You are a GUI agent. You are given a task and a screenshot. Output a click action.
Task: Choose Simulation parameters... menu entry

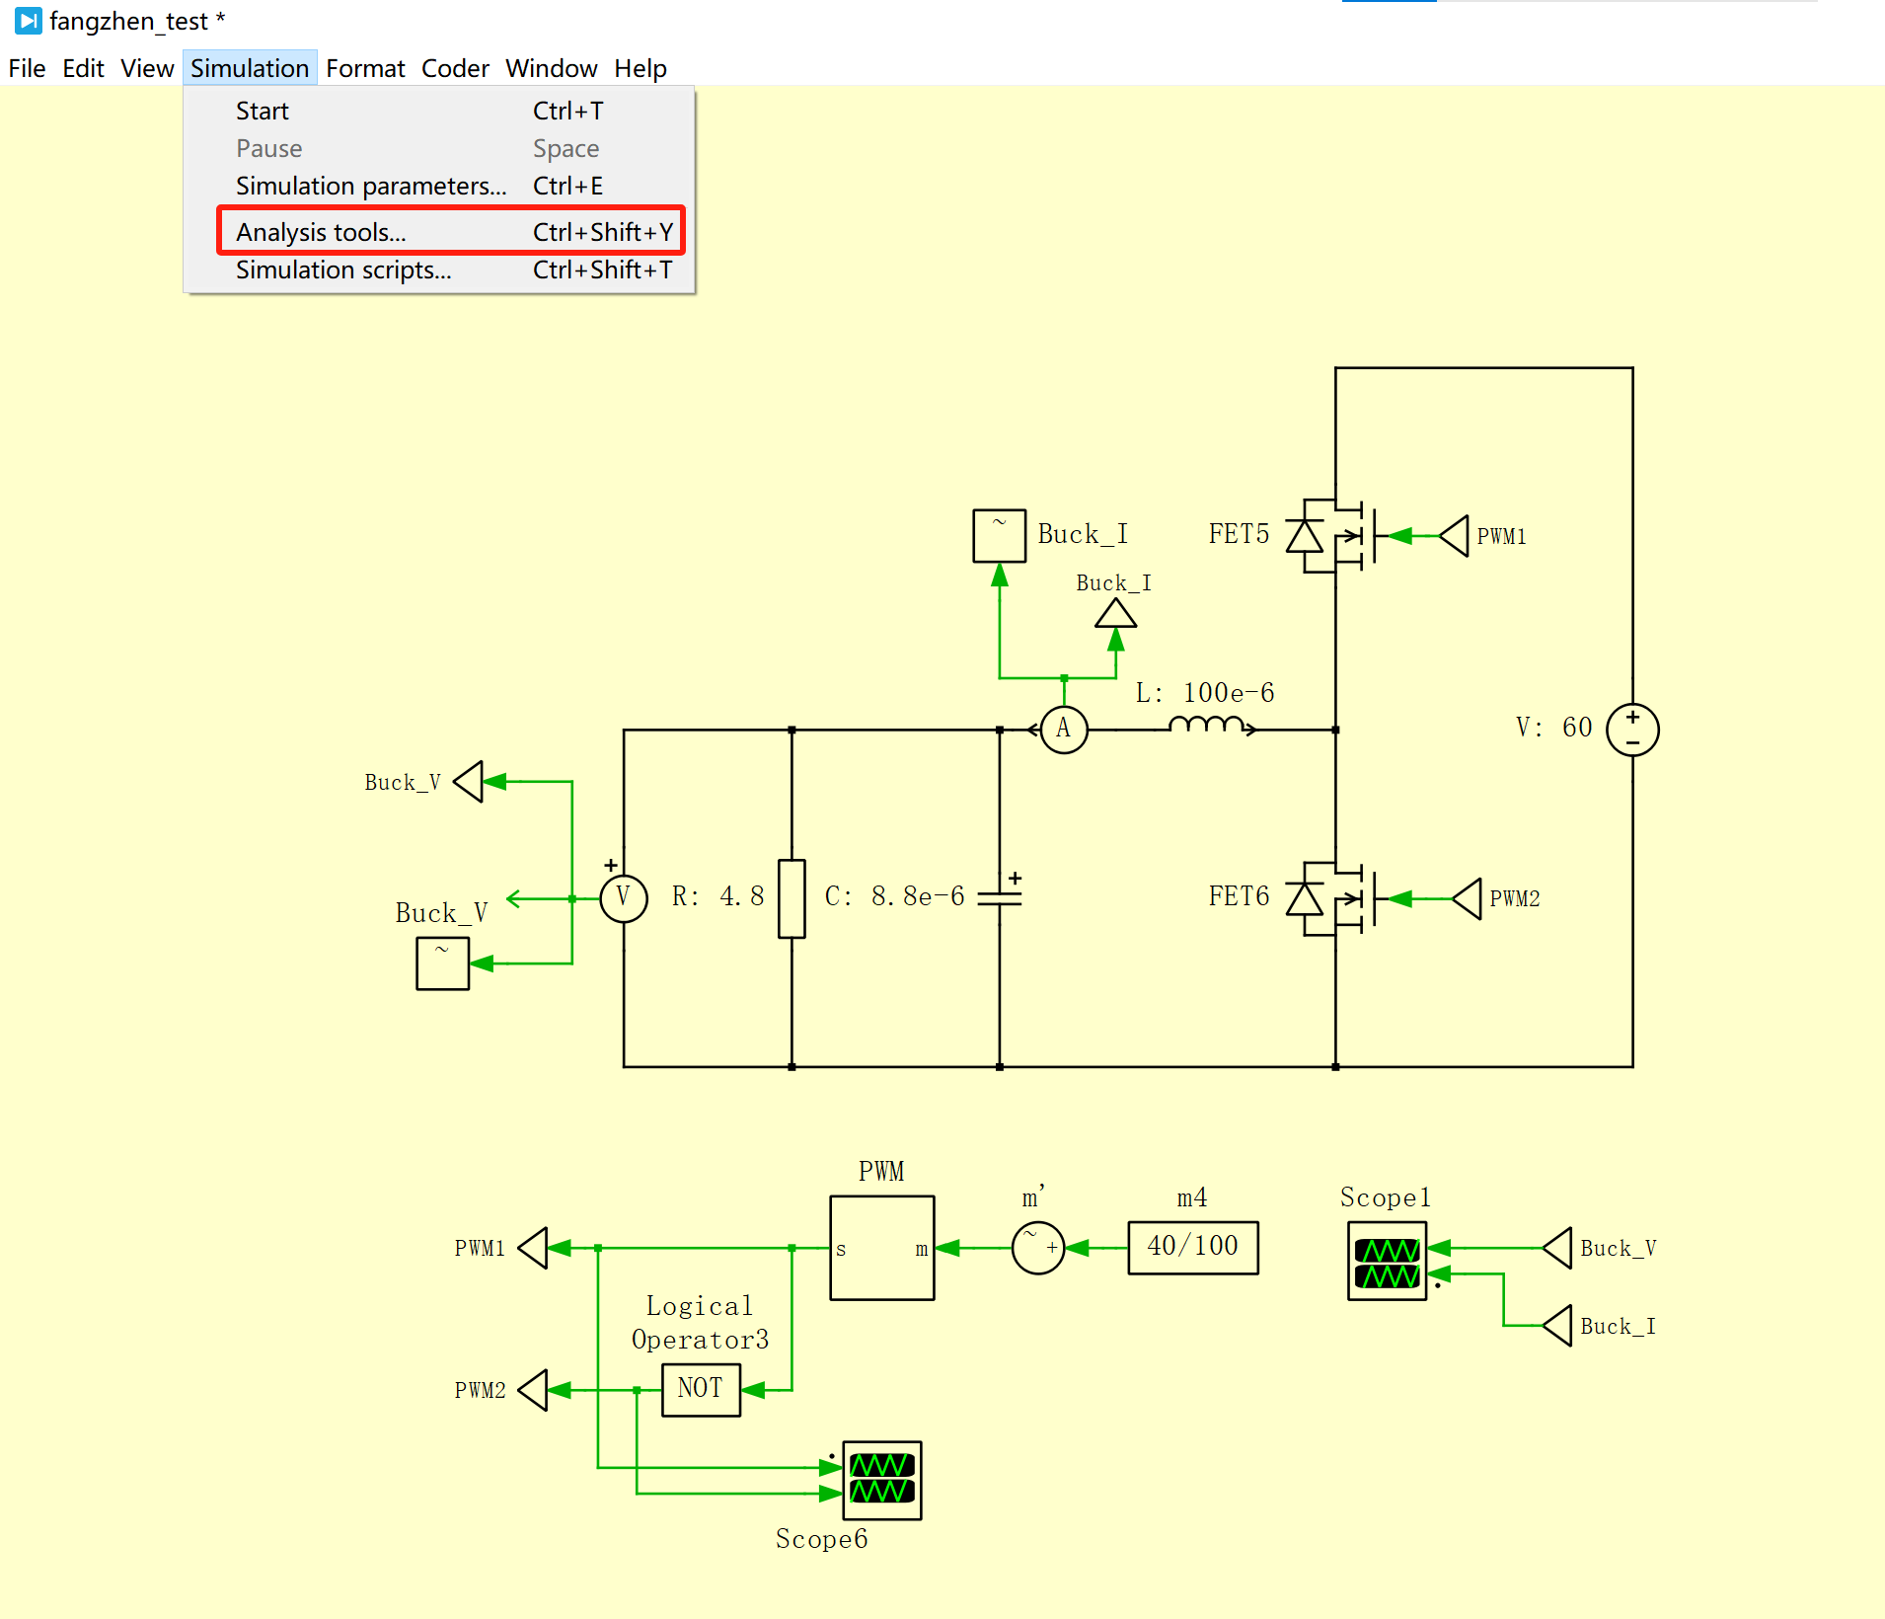coord(439,186)
